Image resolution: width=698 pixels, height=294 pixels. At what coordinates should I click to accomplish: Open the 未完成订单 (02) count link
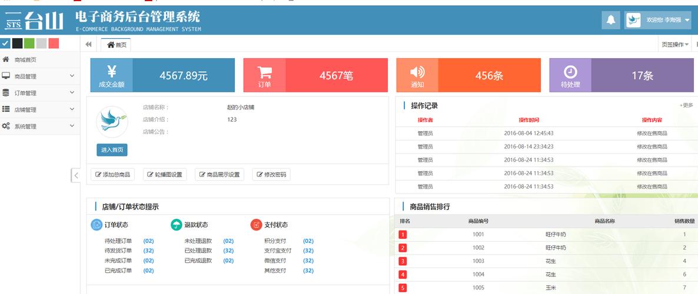click(x=149, y=260)
